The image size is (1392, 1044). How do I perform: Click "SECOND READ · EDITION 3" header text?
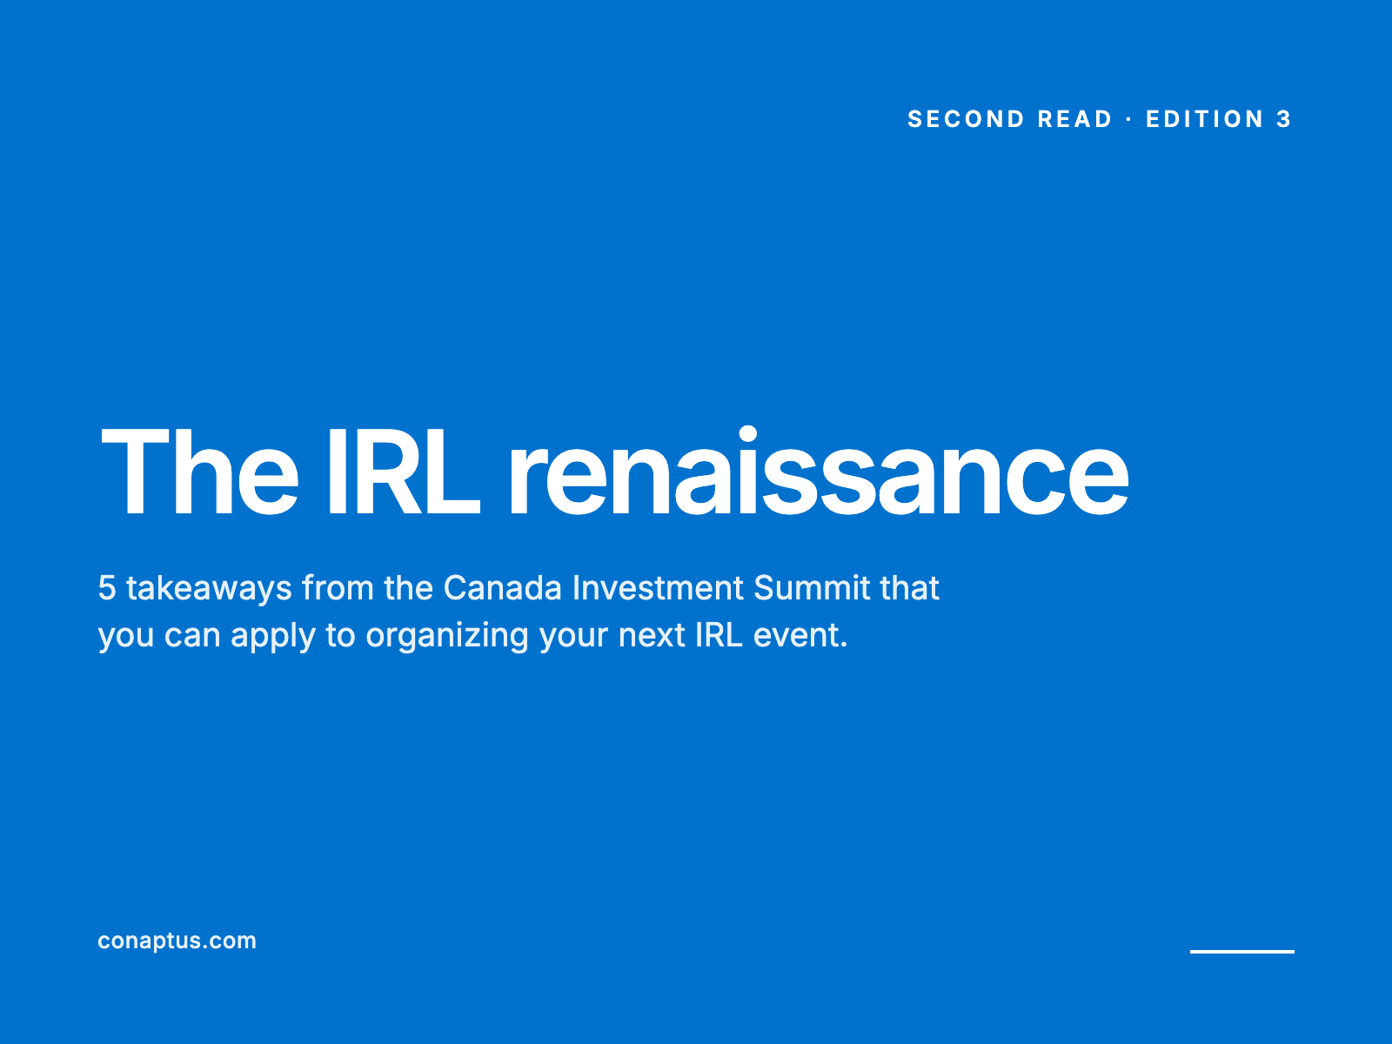point(1100,119)
